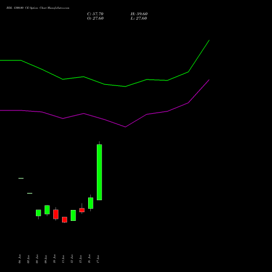Click the low value L: 27.60

(x=139, y=18)
